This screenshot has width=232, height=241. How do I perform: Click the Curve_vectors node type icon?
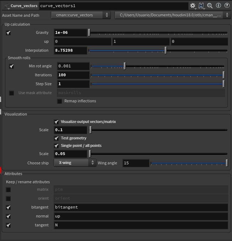click(5, 6)
